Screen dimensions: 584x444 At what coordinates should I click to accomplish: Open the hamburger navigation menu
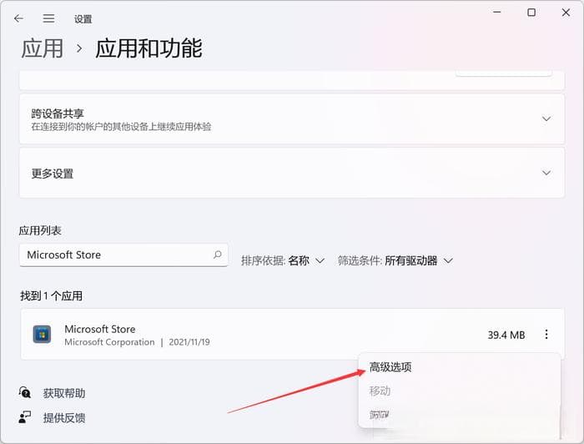(x=48, y=18)
